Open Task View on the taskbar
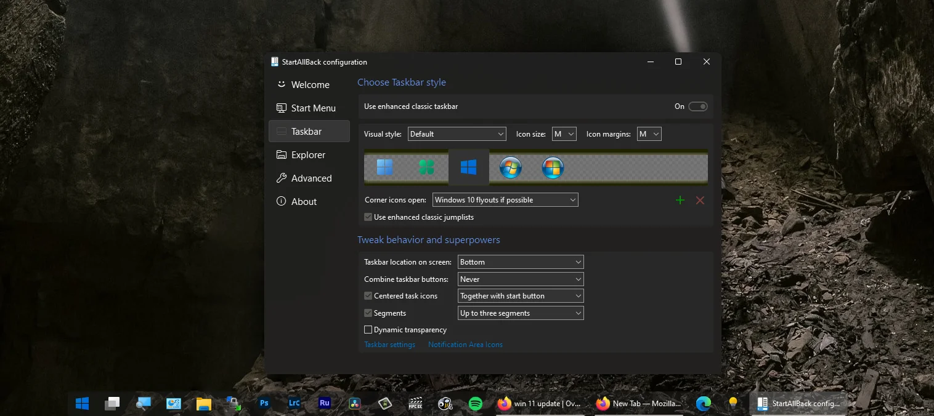934x416 pixels. 112,404
